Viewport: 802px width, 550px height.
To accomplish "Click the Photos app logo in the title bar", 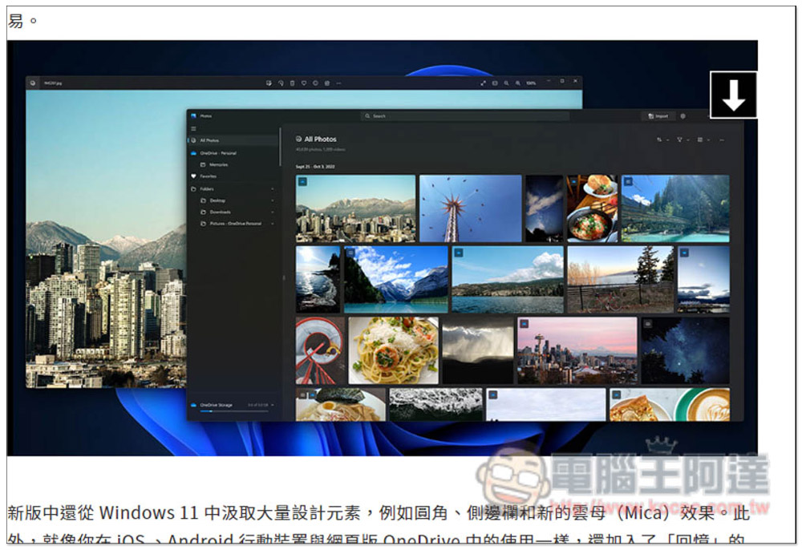I will coord(193,116).
